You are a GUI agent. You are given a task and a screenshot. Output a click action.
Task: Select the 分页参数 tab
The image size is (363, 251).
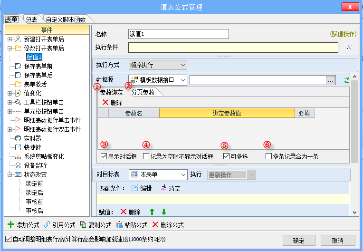click(x=143, y=92)
